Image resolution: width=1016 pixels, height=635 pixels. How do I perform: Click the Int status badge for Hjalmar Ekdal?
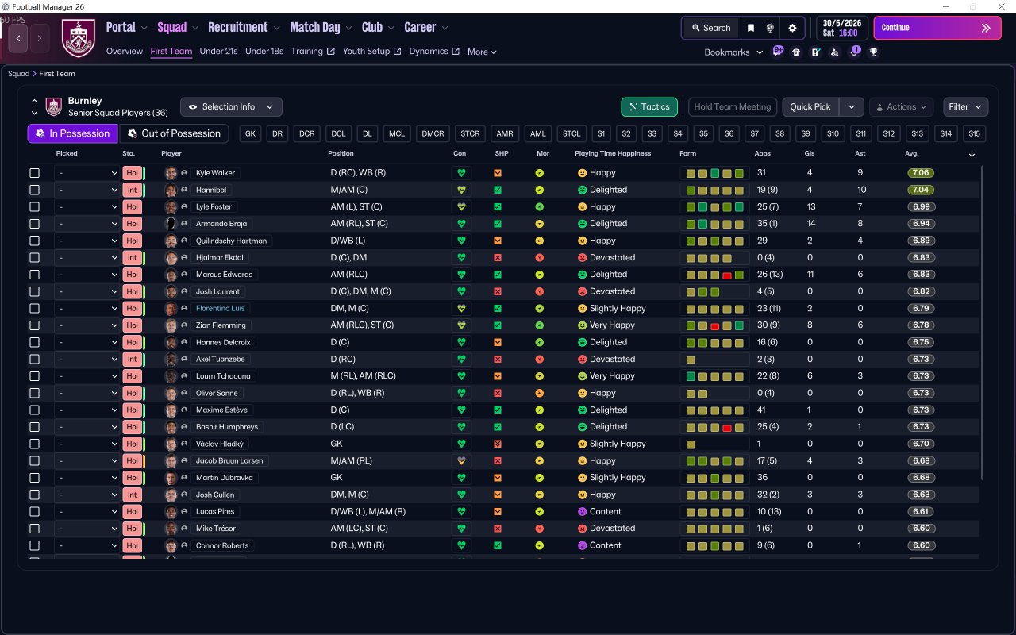click(x=132, y=257)
